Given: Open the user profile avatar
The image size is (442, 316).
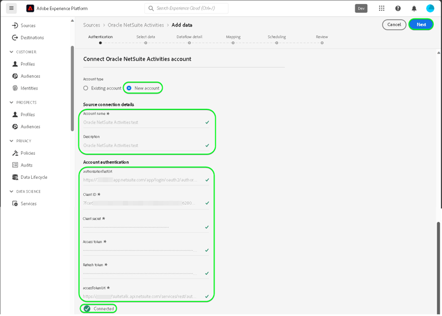Looking at the screenshot, I should pyautogui.click(x=430, y=8).
